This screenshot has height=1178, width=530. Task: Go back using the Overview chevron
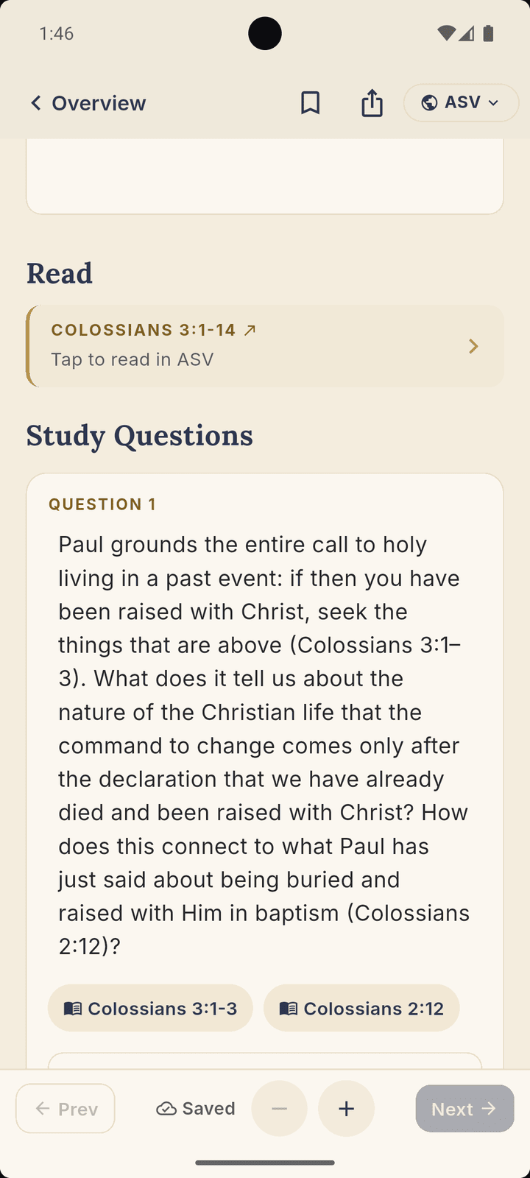(35, 103)
